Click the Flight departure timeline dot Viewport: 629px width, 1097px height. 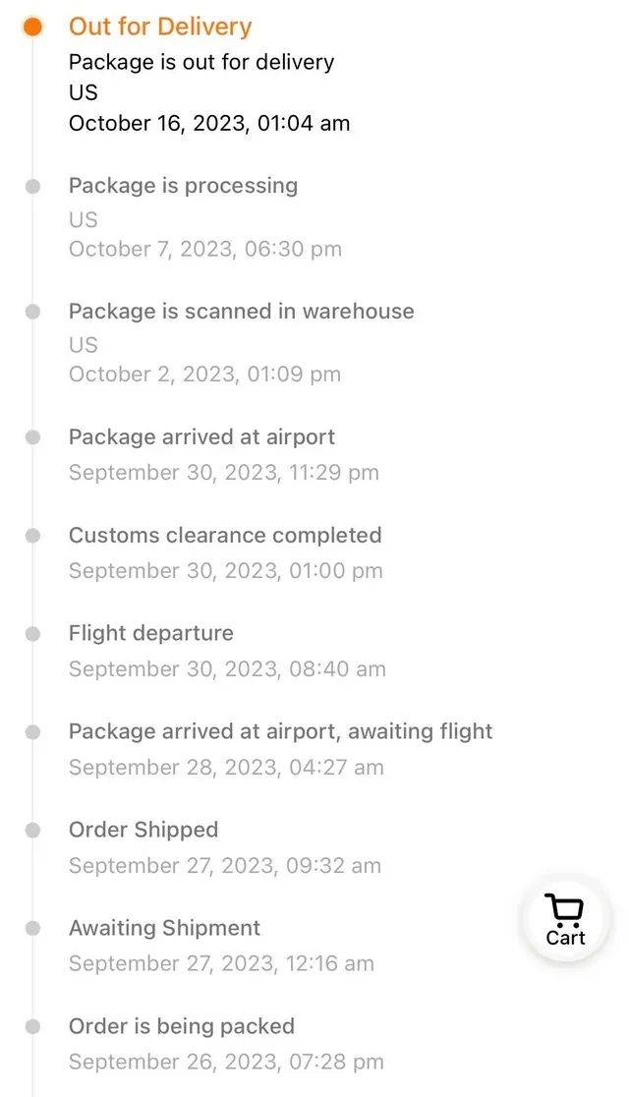click(x=33, y=634)
